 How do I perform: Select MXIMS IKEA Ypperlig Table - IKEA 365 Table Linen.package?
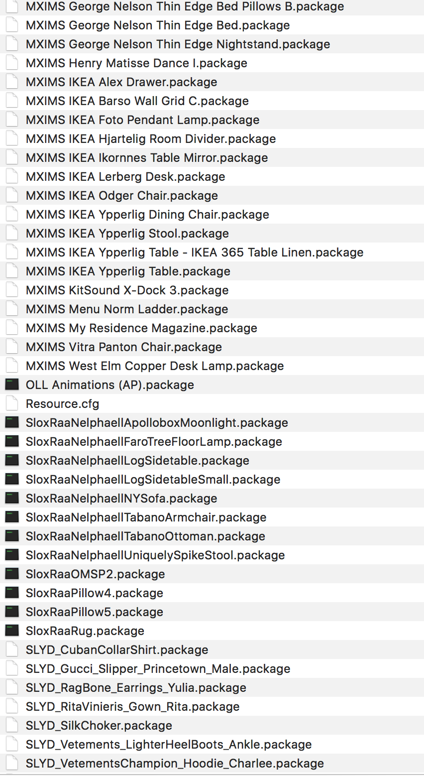(x=212, y=252)
